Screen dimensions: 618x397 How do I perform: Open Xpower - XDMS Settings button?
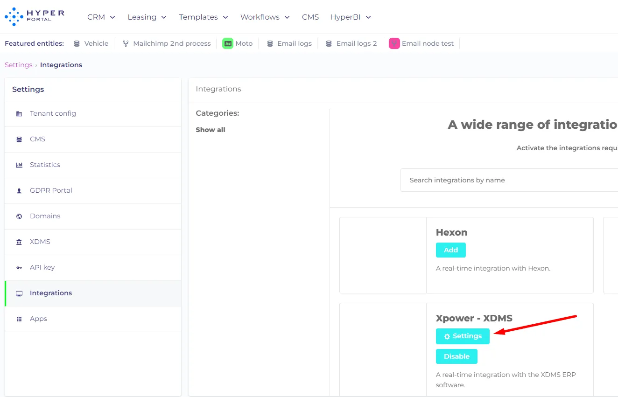(463, 336)
